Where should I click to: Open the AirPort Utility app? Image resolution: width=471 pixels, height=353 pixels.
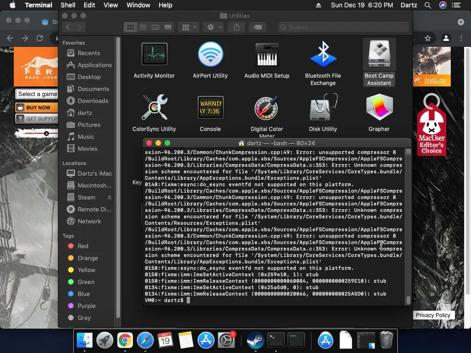[210, 54]
